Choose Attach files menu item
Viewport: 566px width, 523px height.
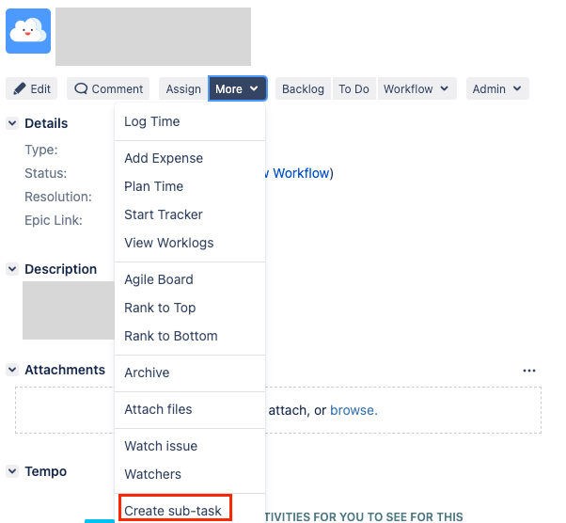coord(190,409)
